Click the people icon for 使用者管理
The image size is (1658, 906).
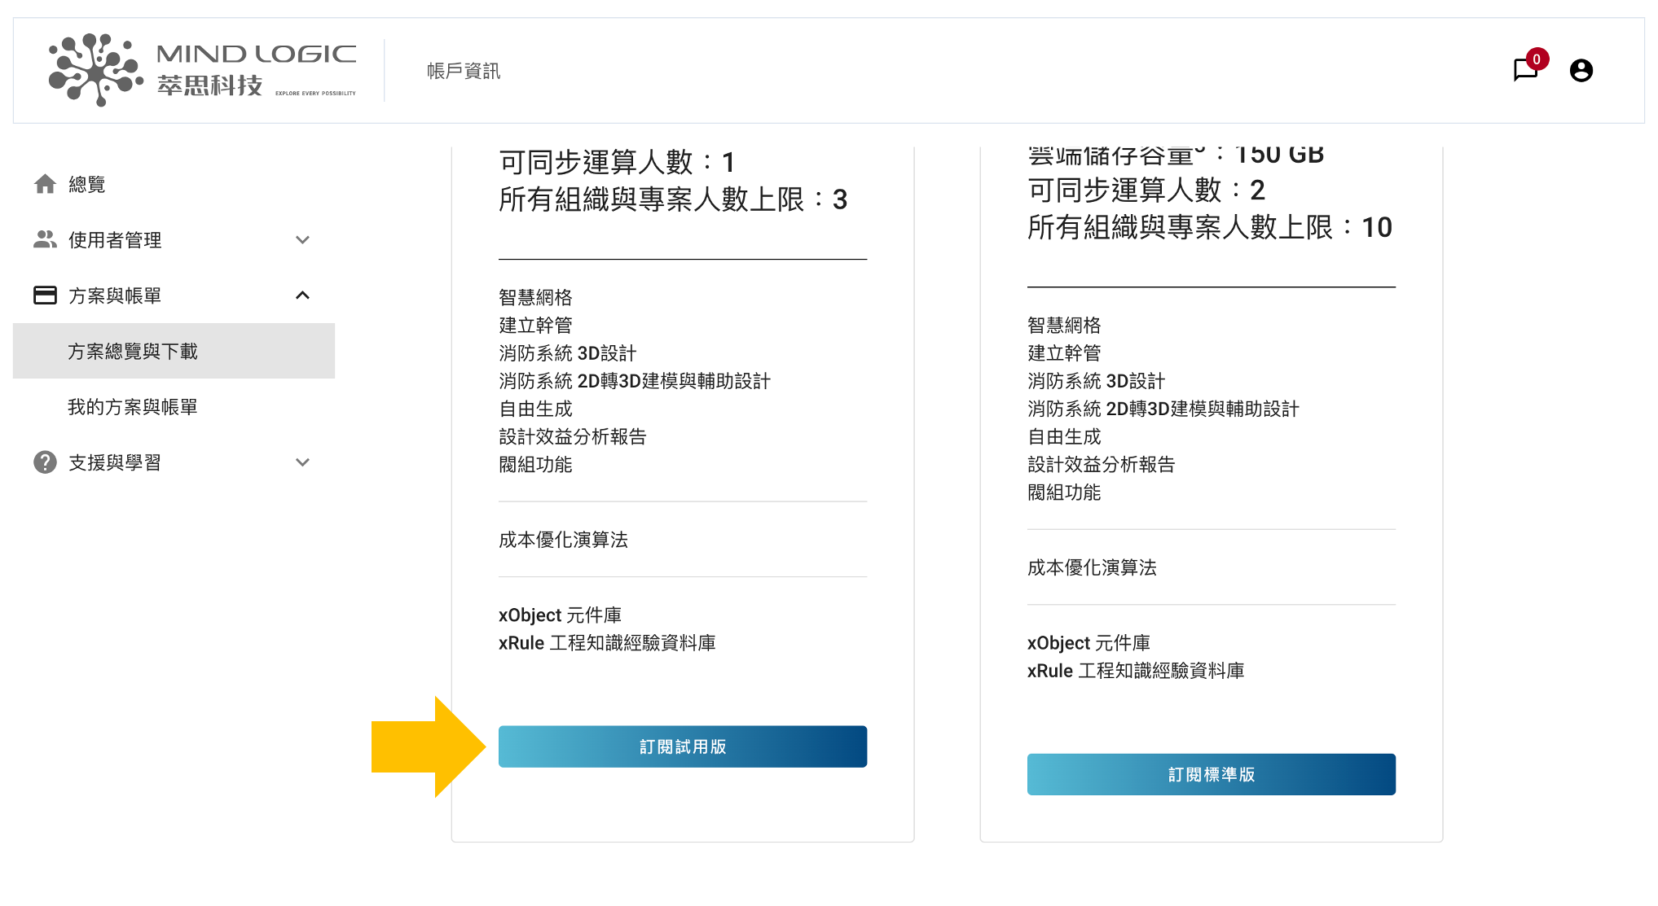click(45, 239)
